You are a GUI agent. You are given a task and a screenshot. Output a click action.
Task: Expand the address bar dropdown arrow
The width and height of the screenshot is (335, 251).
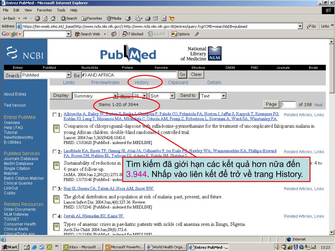[300, 26]
